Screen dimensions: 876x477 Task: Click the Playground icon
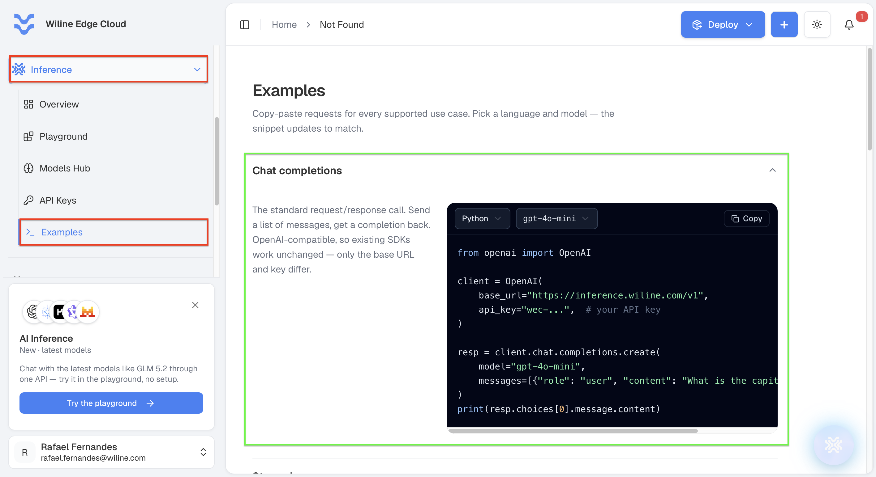tap(28, 136)
